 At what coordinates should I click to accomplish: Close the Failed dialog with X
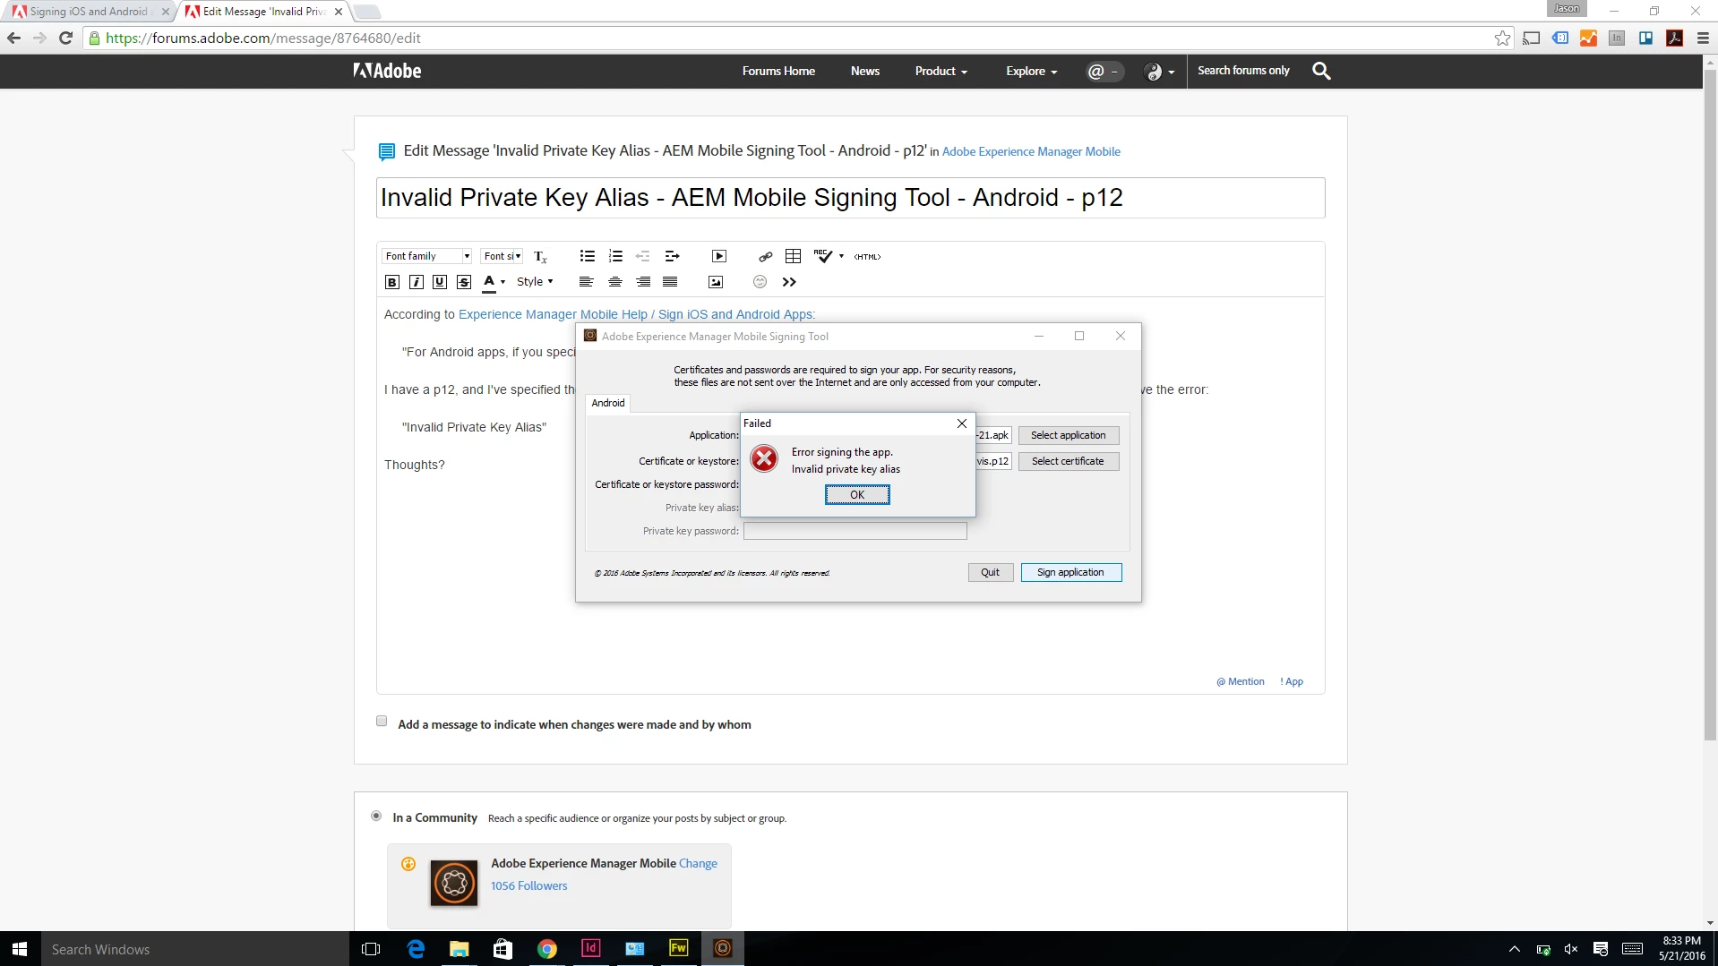pos(961,423)
